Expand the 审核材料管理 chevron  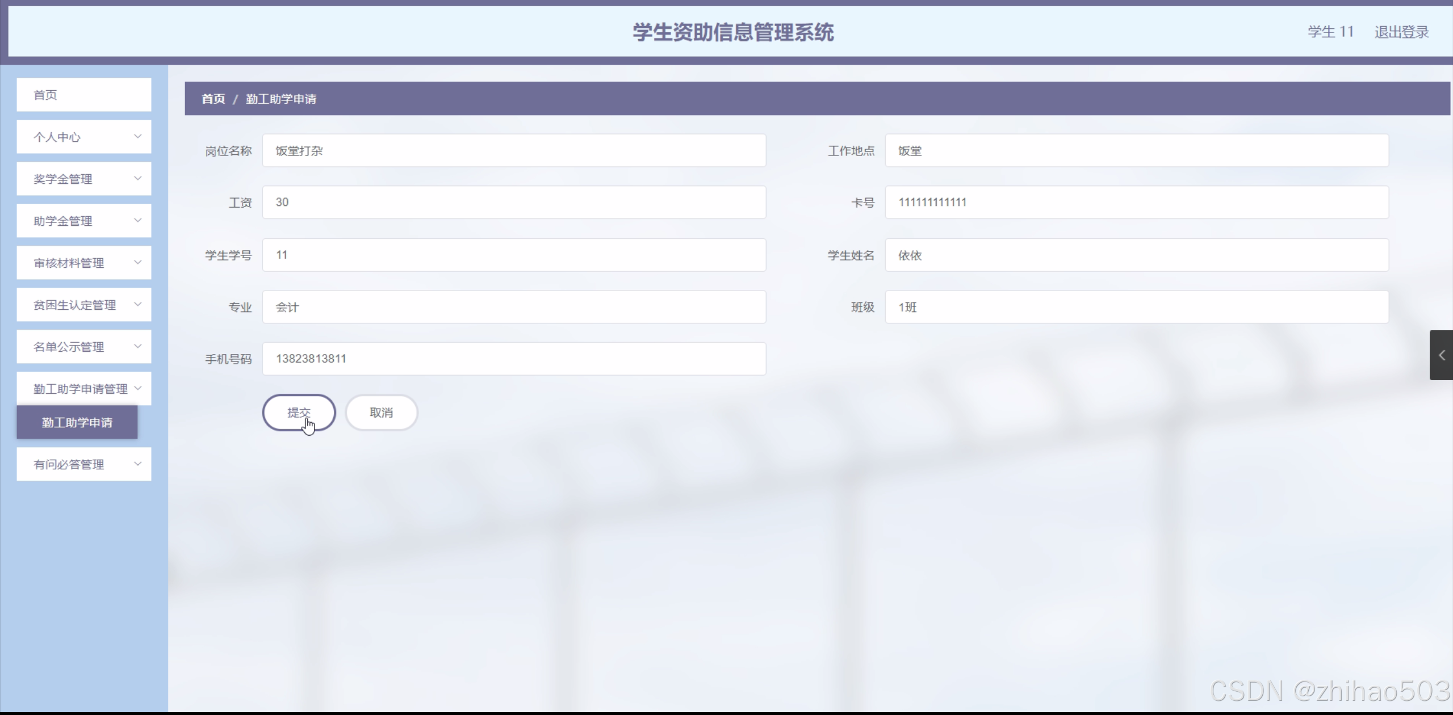tap(137, 262)
